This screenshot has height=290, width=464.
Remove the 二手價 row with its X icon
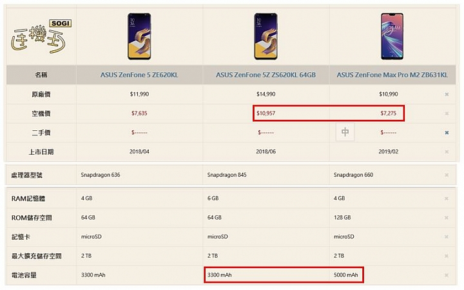tap(447, 133)
